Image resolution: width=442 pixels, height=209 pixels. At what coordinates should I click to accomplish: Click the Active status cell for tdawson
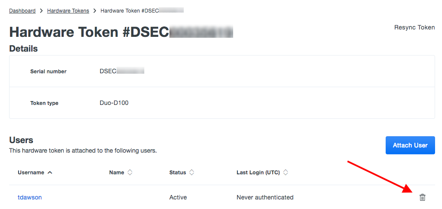(178, 197)
